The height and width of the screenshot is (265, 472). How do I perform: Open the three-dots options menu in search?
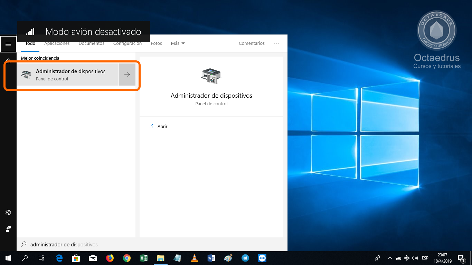(x=276, y=43)
